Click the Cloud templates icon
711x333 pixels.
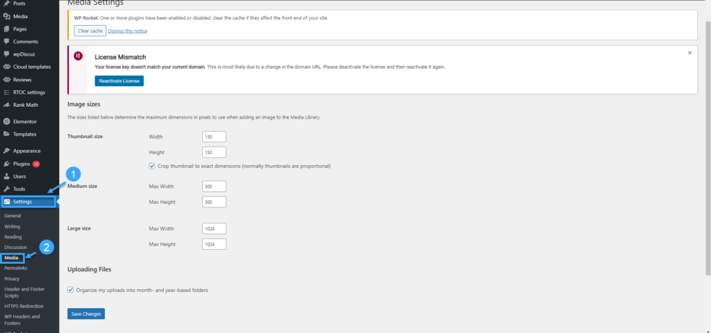pos(6,67)
